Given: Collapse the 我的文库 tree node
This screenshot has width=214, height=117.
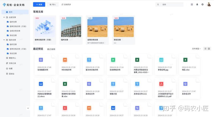Looking at the screenshot, I should click(4, 40).
